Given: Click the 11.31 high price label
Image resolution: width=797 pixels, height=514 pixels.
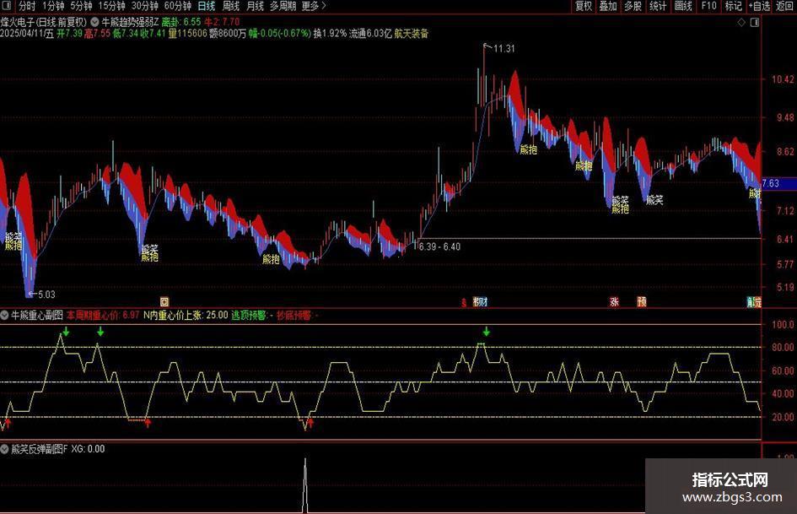Looking at the screenshot, I should coord(504,48).
